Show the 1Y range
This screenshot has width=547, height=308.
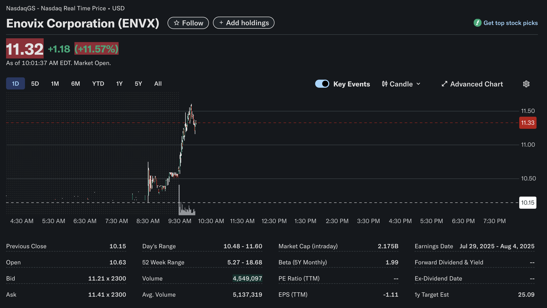click(x=119, y=83)
